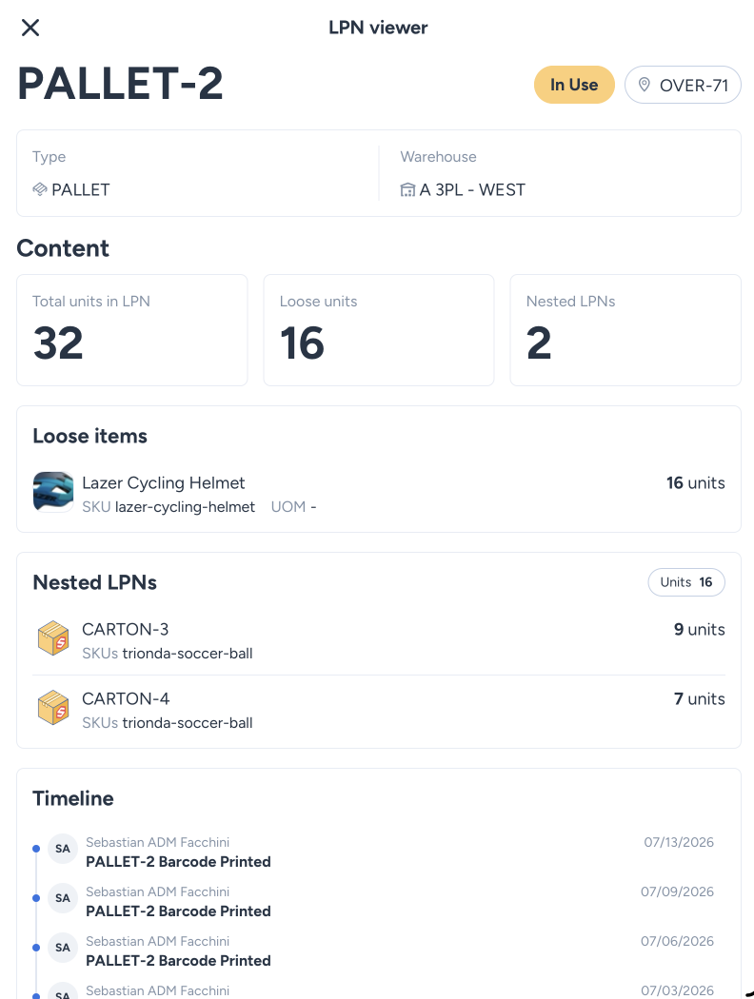Click the SA avatar dated 07/09/2026
Screen dimensions: 754x999
[x=63, y=898]
